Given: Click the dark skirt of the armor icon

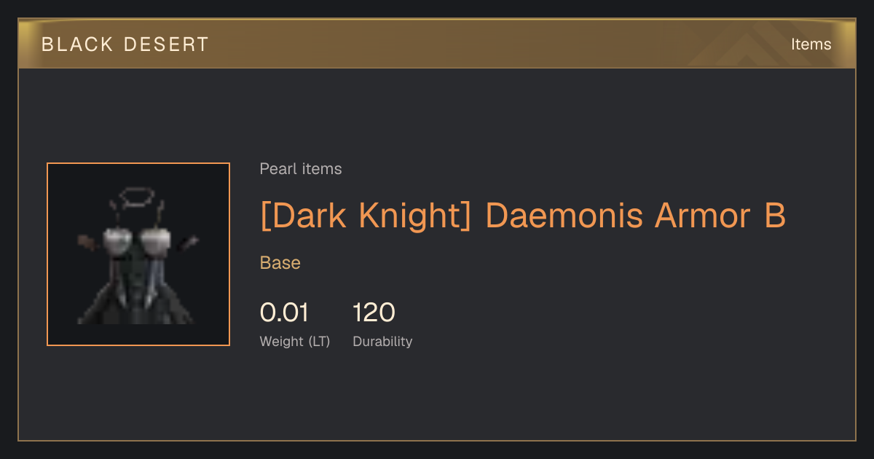Looking at the screenshot, I should [x=136, y=302].
